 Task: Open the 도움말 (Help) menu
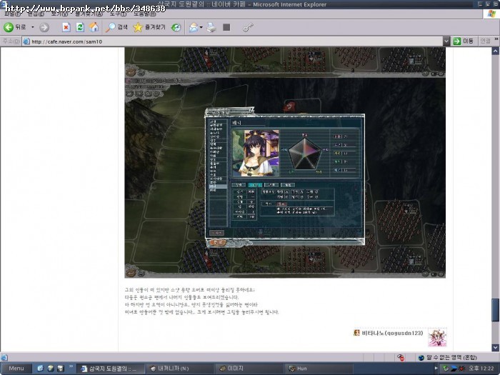pyautogui.click(x=144, y=14)
